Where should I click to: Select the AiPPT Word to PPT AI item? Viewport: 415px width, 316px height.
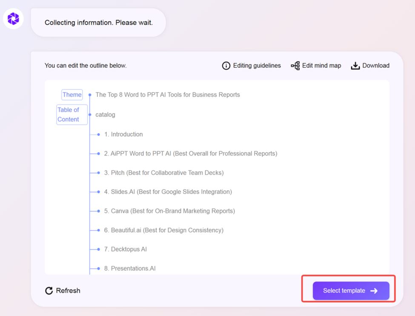[x=190, y=153]
